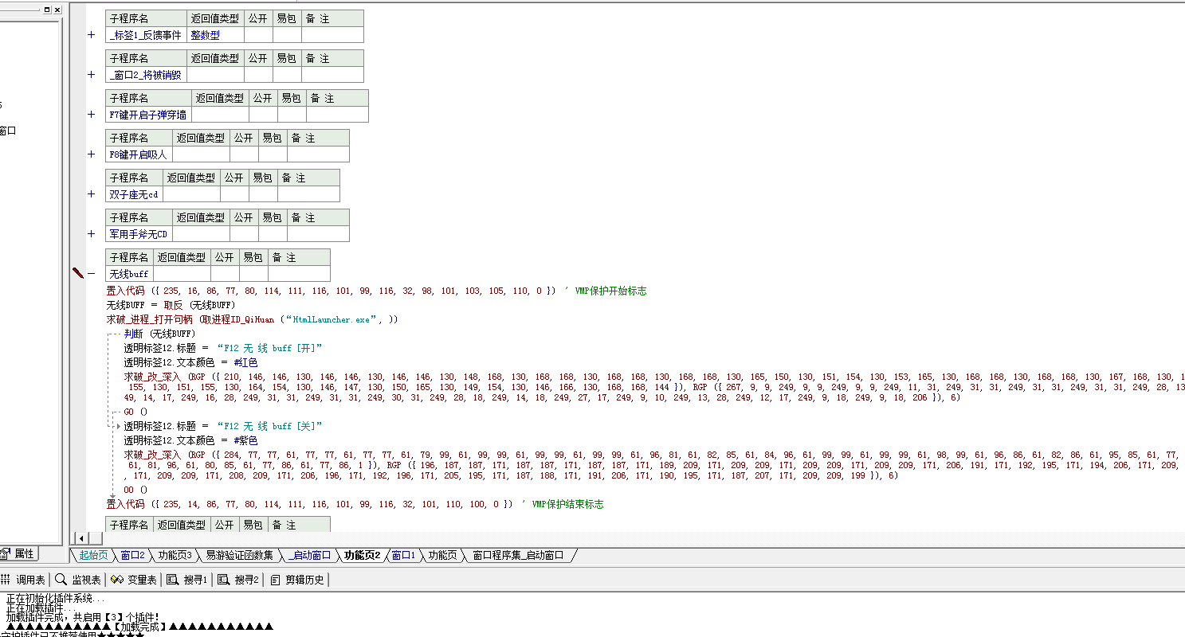Image resolution: width=1185 pixels, height=637 pixels.
Task: Open the 剪辑历史 clipboard history panel
Action: coord(298,580)
